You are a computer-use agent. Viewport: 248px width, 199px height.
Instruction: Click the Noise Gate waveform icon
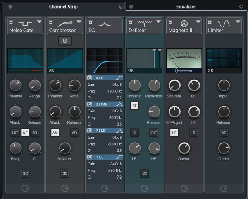click(x=25, y=23)
